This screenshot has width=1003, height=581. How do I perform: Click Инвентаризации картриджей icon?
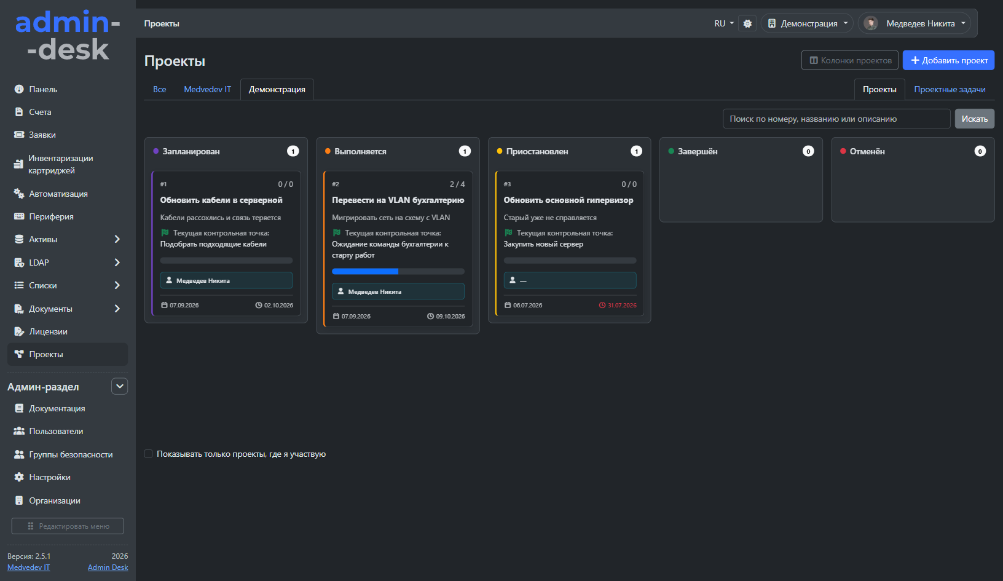[18, 164]
